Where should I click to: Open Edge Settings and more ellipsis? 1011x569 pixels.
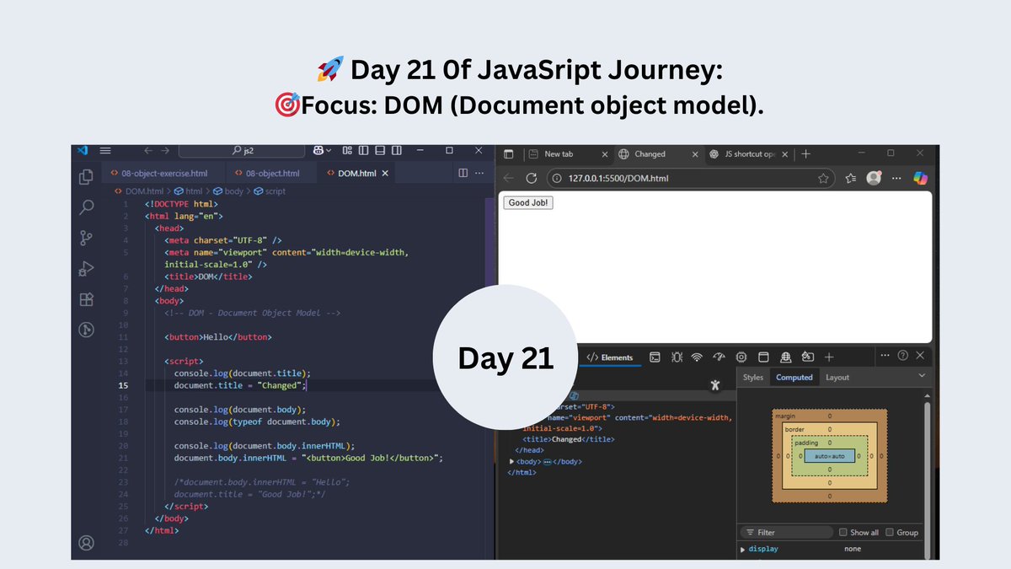coord(896,178)
